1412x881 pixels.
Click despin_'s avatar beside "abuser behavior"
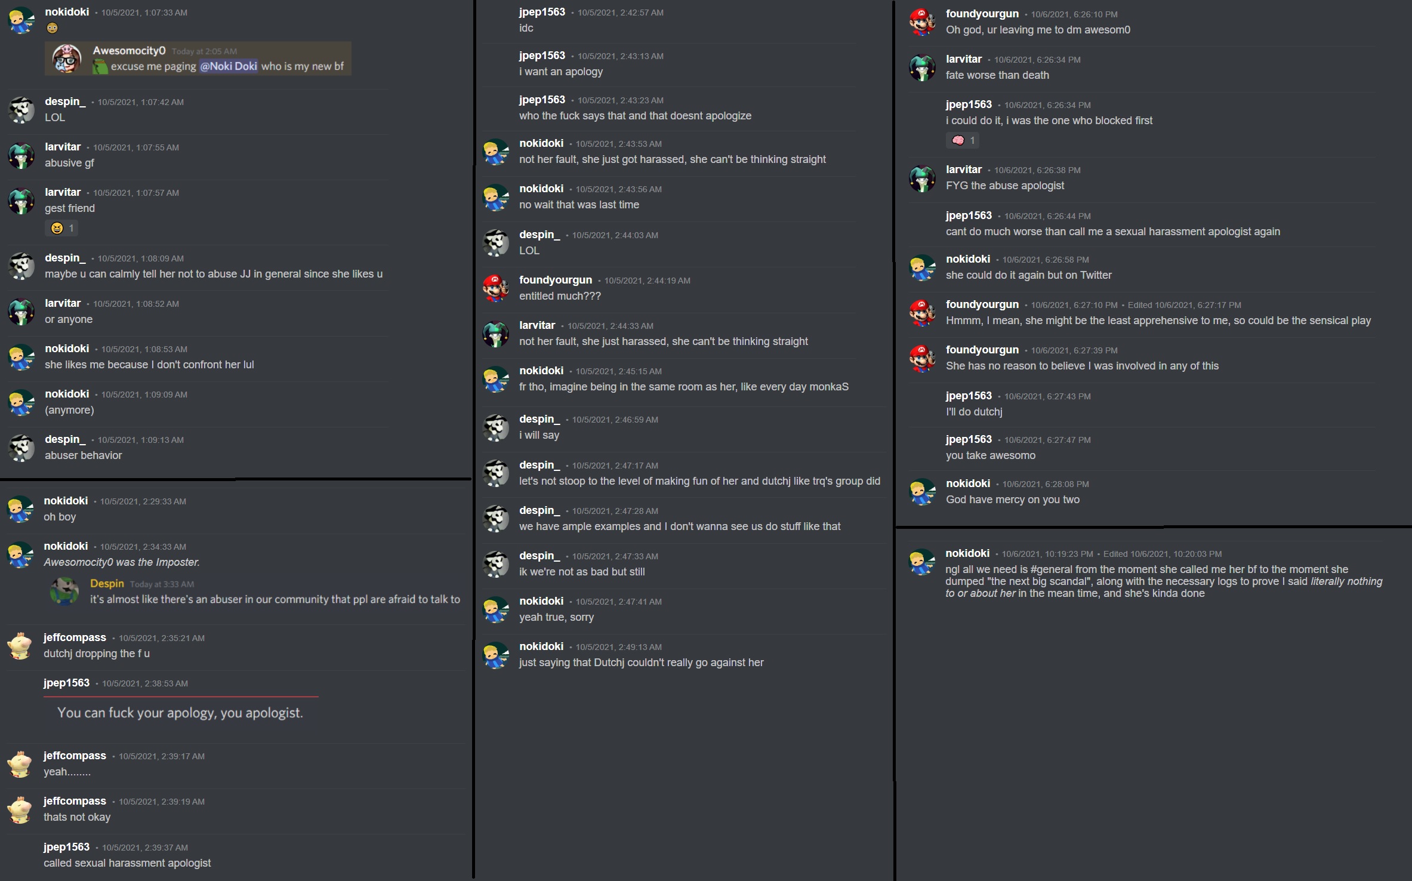(x=21, y=448)
